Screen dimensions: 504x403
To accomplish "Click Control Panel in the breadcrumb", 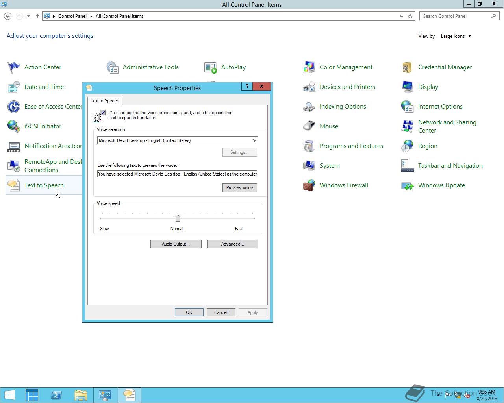I will [72, 16].
